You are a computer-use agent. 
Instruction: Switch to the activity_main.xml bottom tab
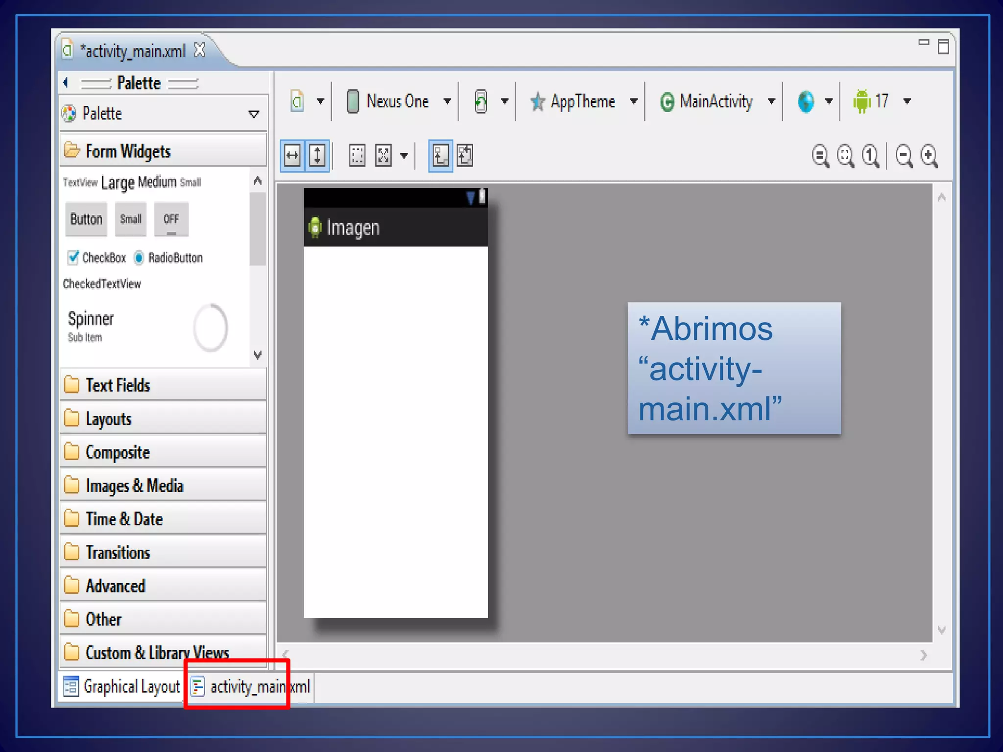click(x=250, y=686)
